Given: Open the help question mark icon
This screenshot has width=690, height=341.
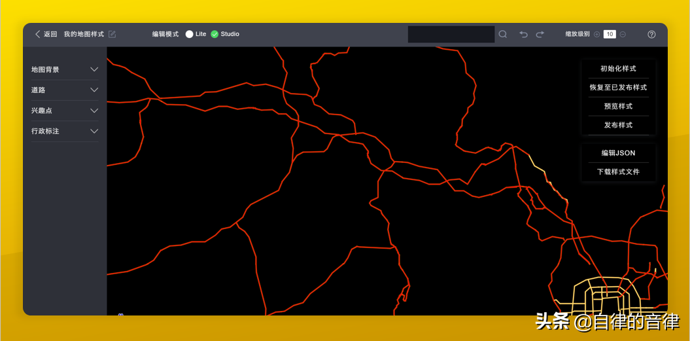Looking at the screenshot, I should click(x=651, y=35).
